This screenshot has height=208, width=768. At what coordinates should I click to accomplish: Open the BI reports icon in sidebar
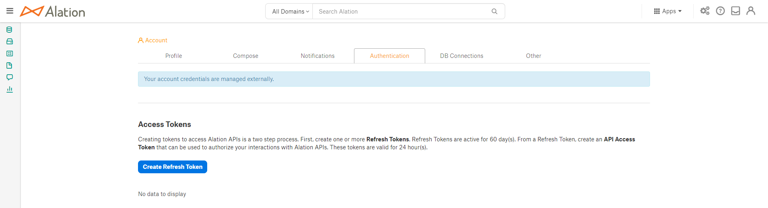tap(10, 53)
